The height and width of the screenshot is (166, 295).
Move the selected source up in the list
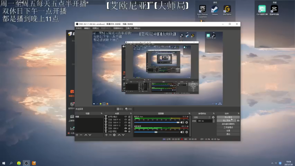click(119, 135)
